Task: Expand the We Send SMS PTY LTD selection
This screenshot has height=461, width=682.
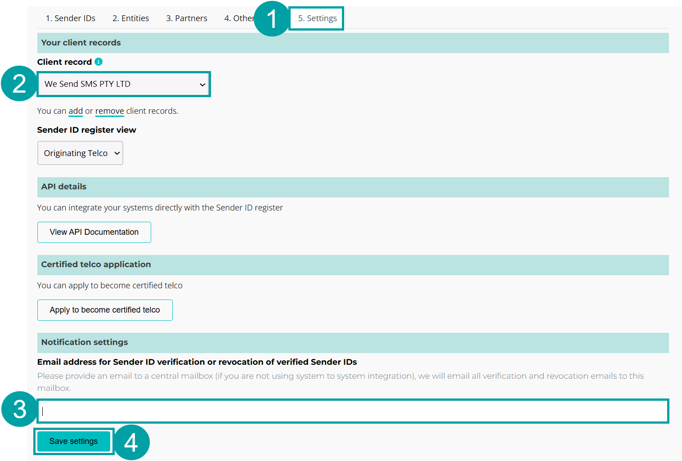Action: (x=124, y=84)
